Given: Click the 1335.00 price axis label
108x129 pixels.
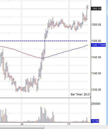Looking at the screenshot, I should click(x=96, y=90).
